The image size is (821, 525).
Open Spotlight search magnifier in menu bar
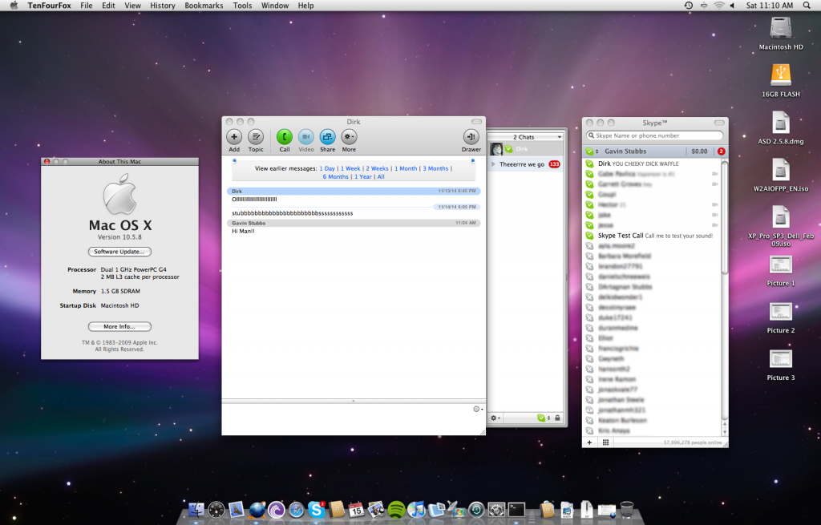(807, 6)
